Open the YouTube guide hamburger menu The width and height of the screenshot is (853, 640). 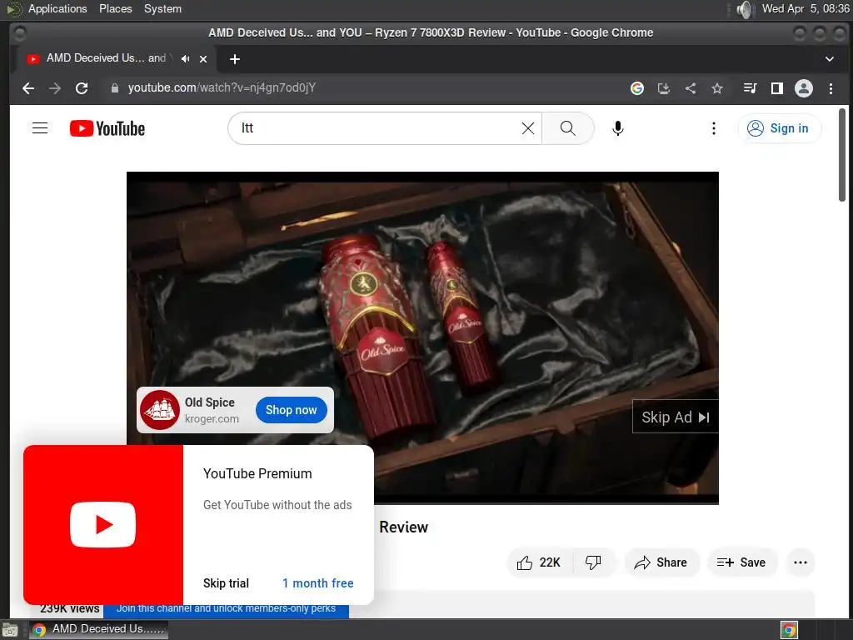click(x=40, y=128)
